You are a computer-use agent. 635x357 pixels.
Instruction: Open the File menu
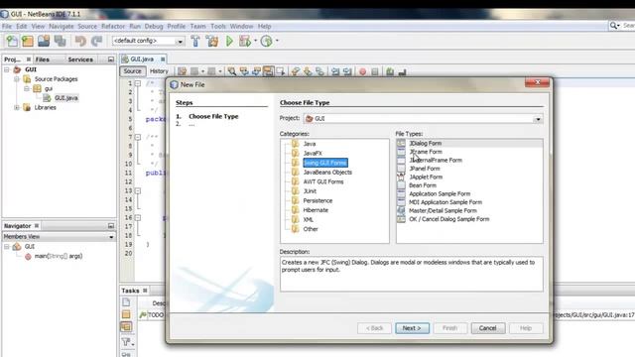click(7, 27)
